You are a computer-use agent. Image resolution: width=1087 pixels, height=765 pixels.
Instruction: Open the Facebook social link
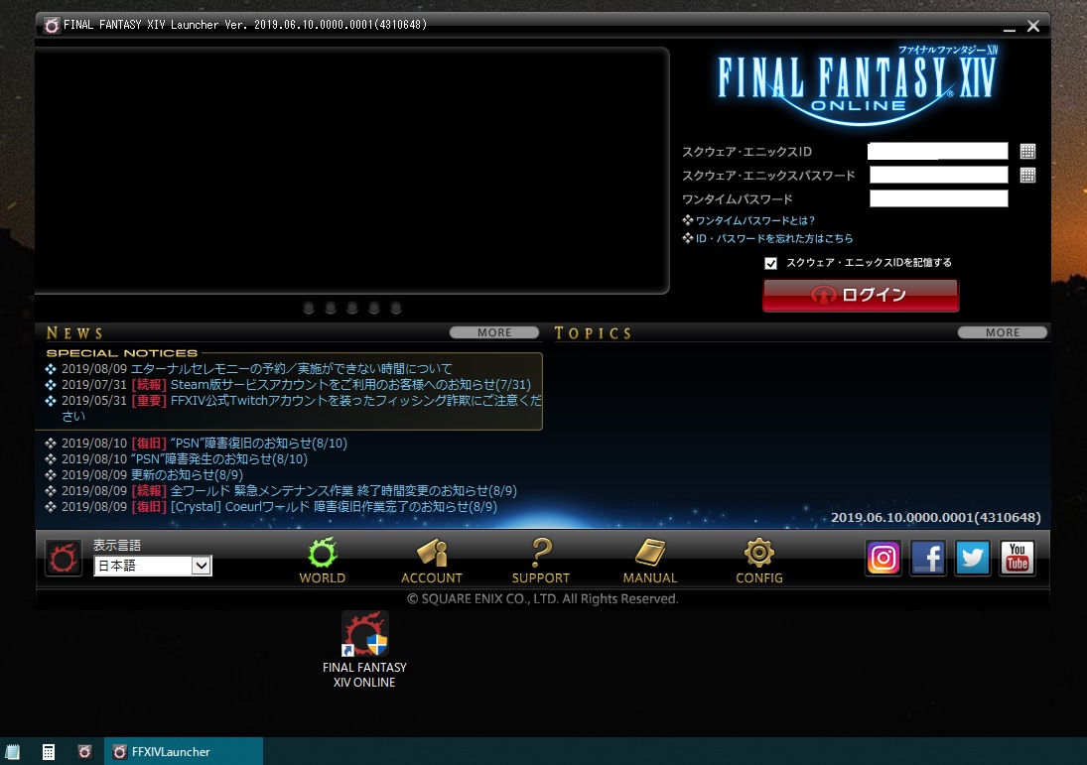pos(928,558)
